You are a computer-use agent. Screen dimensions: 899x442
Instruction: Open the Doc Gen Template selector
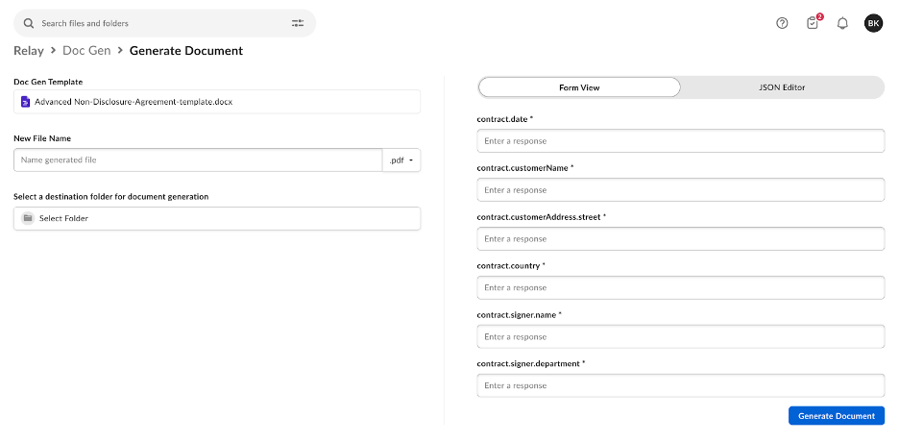(x=217, y=101)
